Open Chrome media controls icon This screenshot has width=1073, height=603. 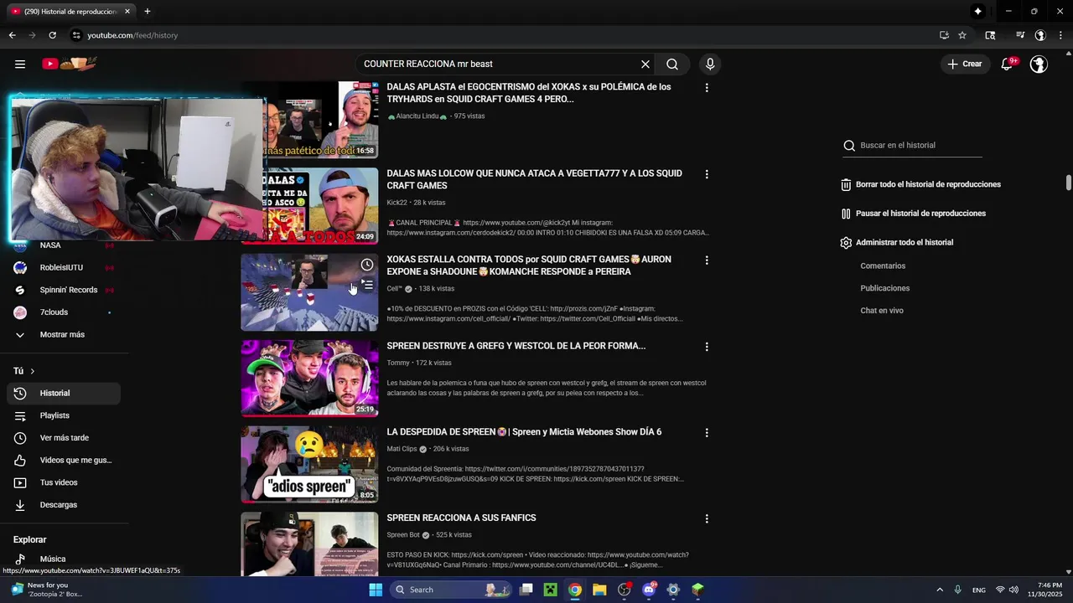[x=1020, y=35]
